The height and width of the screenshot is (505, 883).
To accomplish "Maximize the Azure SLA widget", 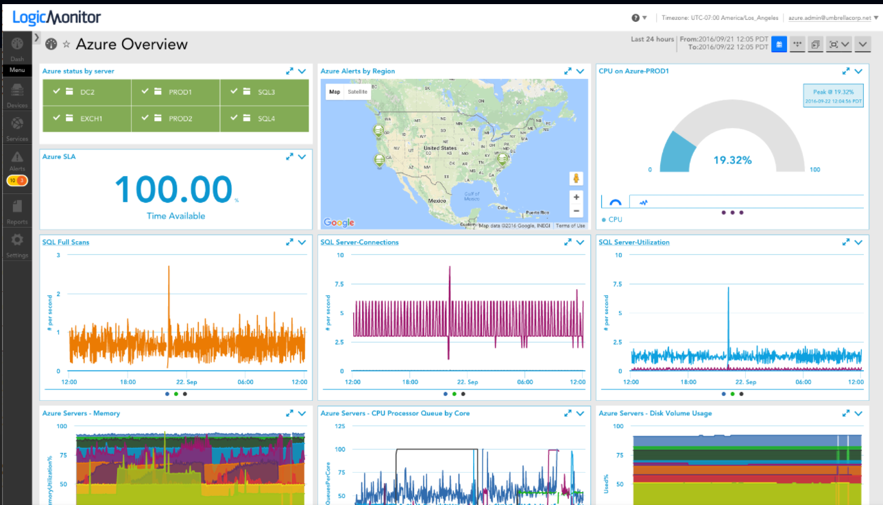I will [x=290, y=156].
